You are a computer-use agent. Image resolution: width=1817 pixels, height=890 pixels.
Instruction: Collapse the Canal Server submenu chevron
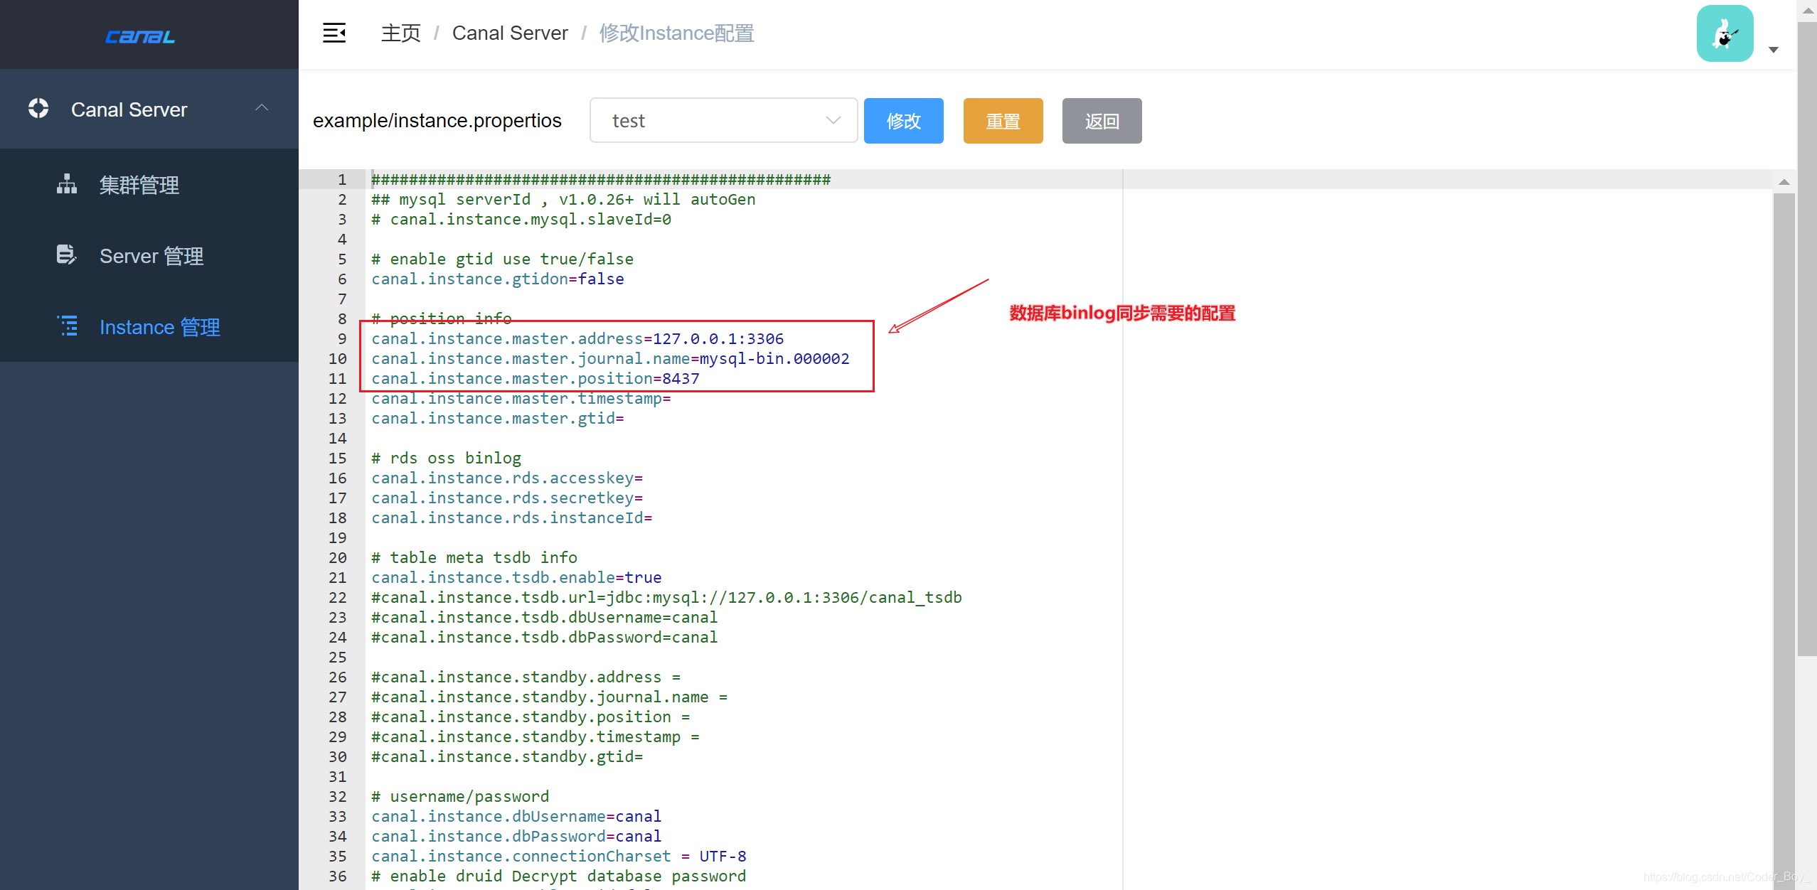point(262,108)
